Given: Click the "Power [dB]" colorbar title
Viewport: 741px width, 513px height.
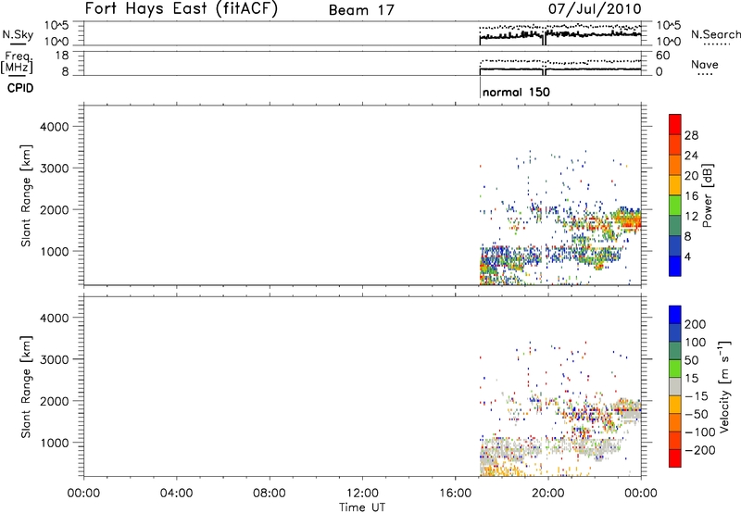Looking at the screenshot, I should 708,195.
